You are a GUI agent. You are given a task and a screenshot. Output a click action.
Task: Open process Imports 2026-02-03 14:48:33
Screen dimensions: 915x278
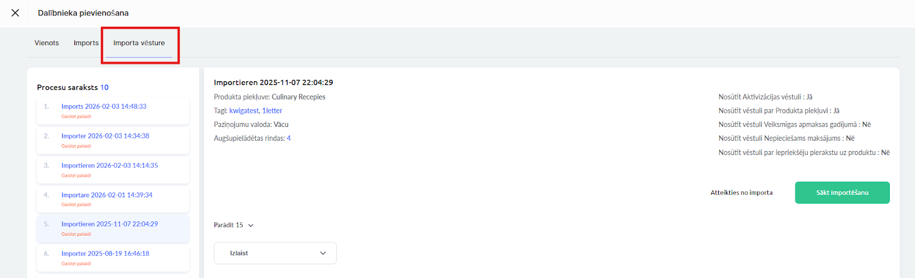104,106
